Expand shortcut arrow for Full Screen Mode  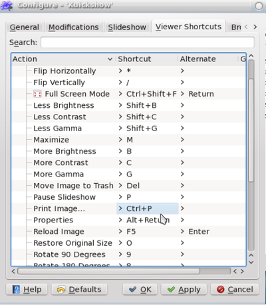coord(120,94)
